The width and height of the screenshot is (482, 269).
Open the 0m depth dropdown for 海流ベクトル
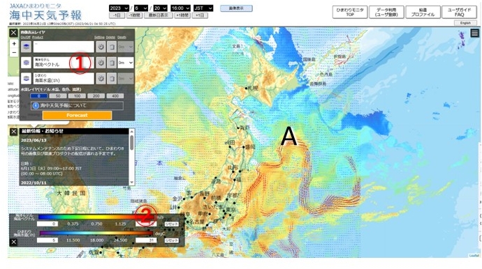pos(126,63)
